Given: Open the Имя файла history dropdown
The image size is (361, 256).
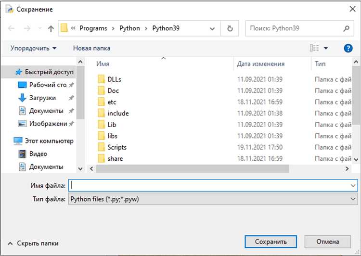Looking at the screenshot, I should (353, 186).
